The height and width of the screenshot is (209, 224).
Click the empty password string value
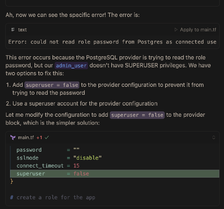76,150
